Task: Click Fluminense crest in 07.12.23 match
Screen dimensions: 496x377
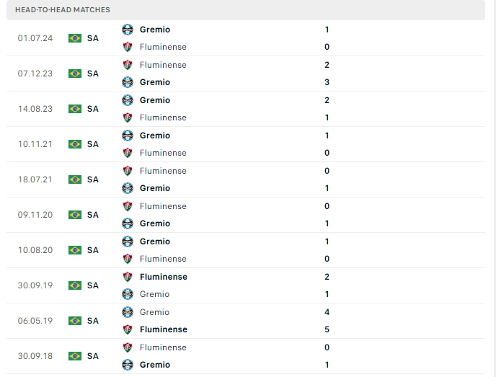Action: point(128,65)
